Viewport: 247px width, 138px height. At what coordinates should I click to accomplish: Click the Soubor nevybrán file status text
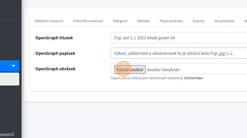163,69
